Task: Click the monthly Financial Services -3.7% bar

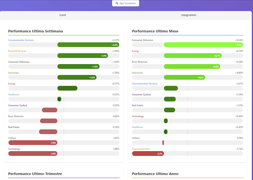Action: pyautogui.click(x=148, y=153)
